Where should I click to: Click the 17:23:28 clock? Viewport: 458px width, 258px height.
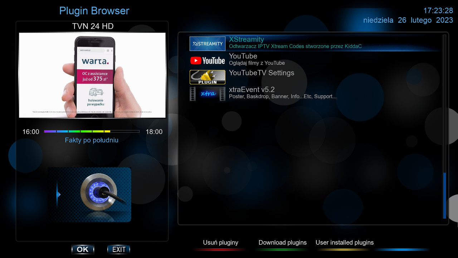[438, 10]
